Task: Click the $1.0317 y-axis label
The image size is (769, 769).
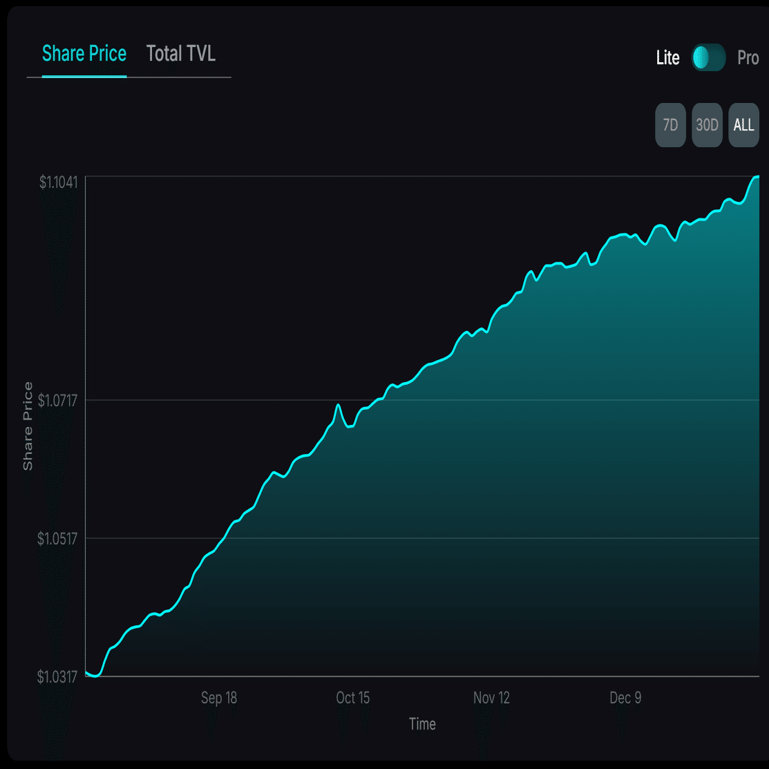Action: pyautogui.click(x=58, y=676)
